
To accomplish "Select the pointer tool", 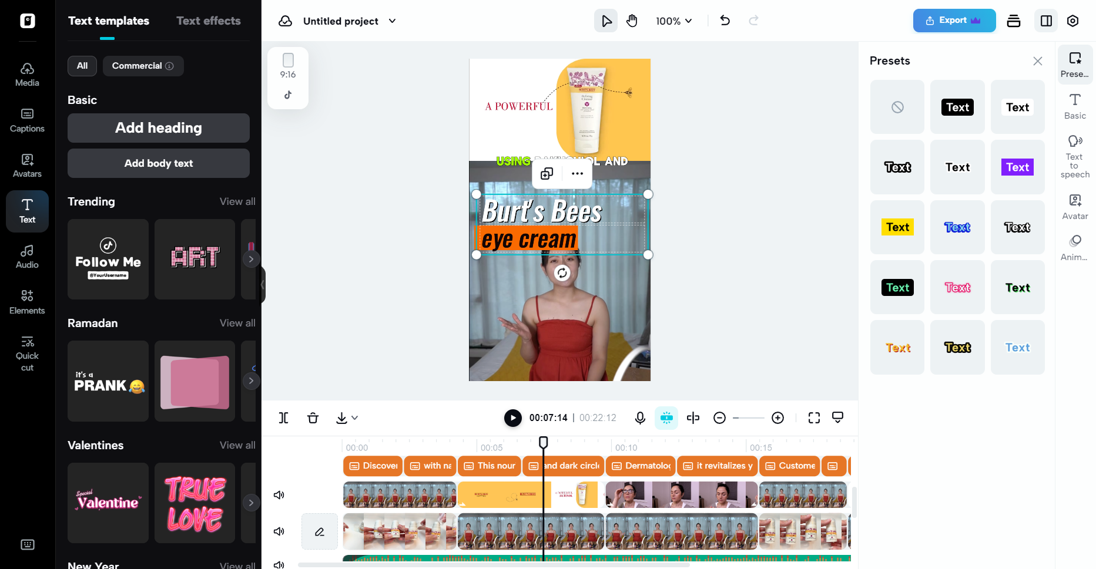I will 606,21.
